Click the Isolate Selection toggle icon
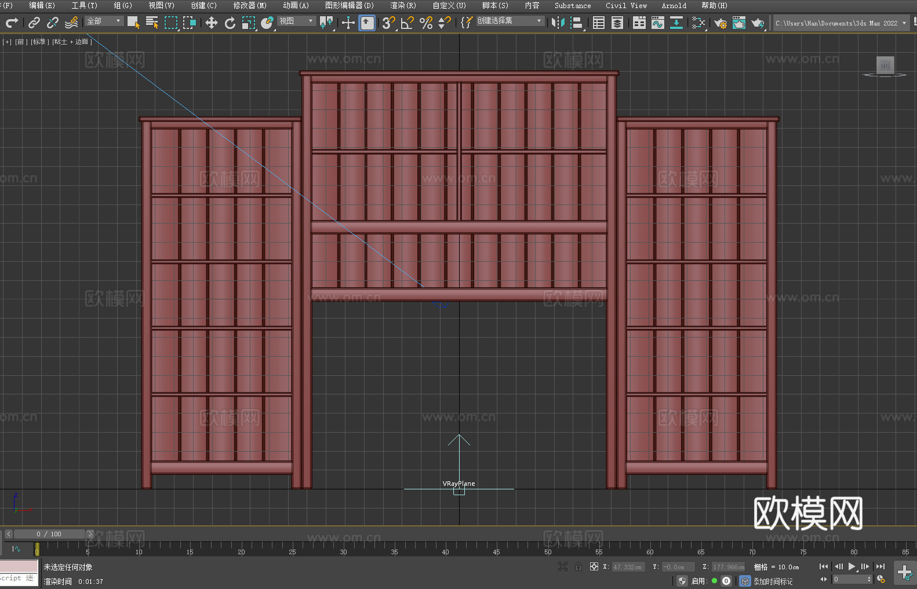 click(x=563, y=566)
